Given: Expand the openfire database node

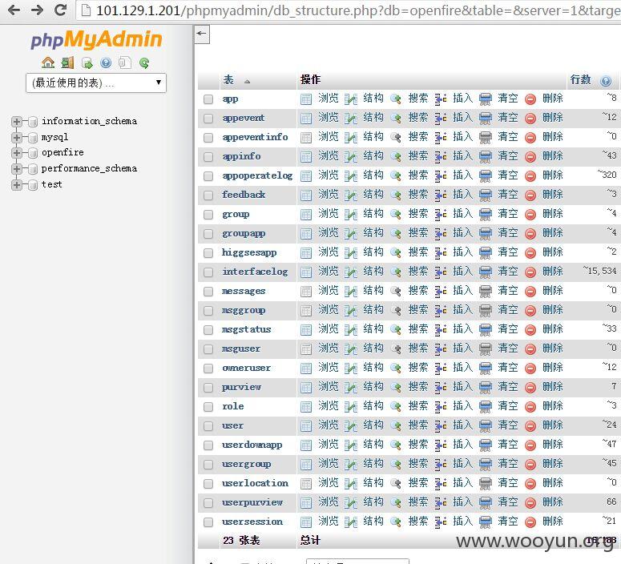Looking at the screenshot, I should (17, 153).
